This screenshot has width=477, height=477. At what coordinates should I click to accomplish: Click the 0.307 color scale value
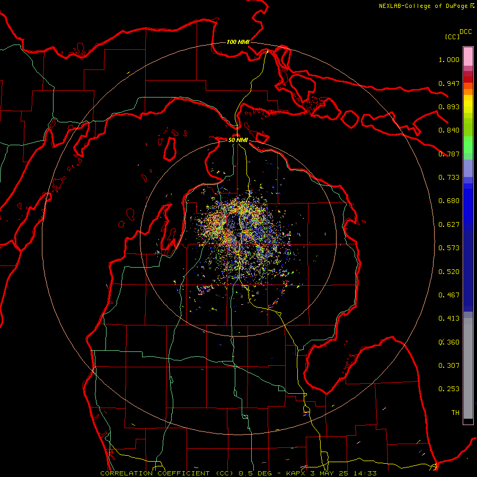pyautogui.click(x=449, y=366)
